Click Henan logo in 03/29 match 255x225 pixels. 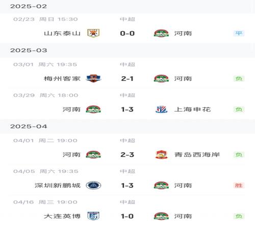[93, 109]
